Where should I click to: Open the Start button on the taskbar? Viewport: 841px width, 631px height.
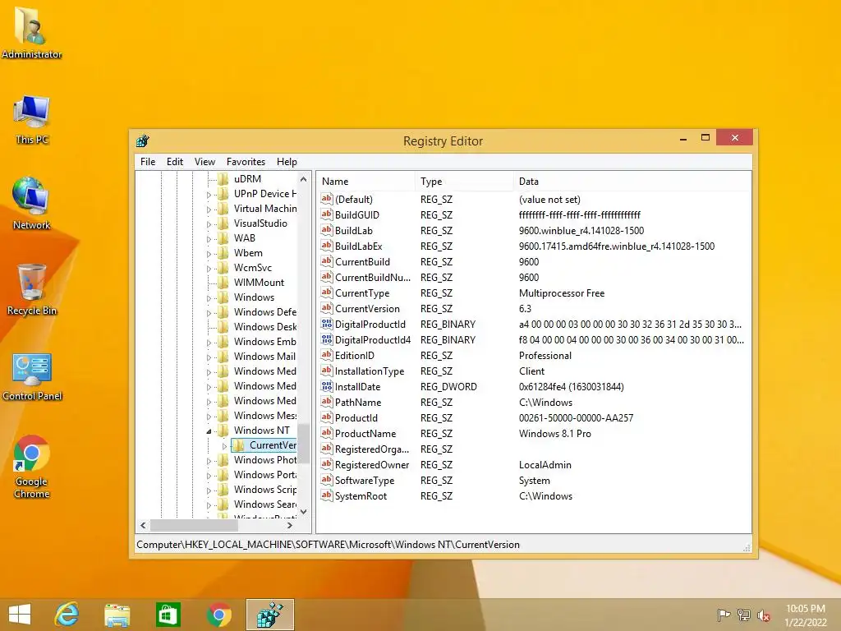click(20, 615)
